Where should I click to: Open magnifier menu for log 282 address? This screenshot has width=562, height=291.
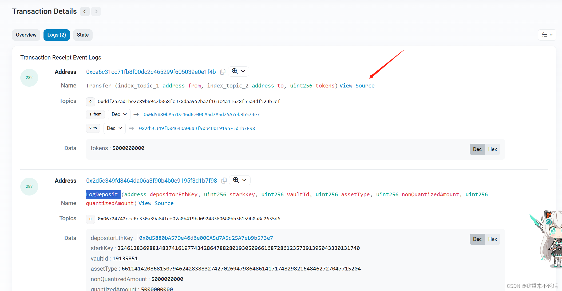coord(238,71)
